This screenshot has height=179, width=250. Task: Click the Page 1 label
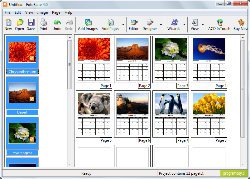point(106,86)
